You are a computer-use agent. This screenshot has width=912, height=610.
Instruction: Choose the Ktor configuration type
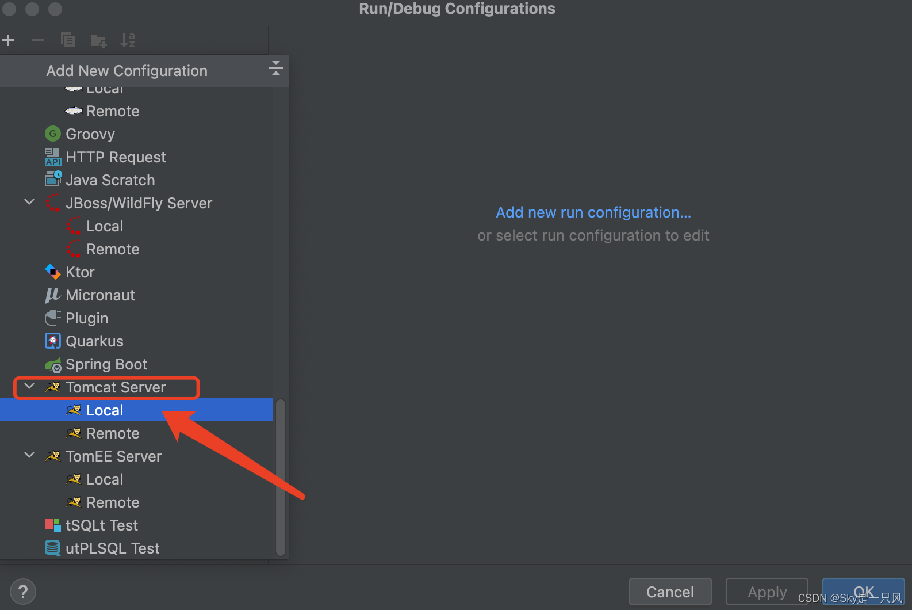(x=136, y=272)
